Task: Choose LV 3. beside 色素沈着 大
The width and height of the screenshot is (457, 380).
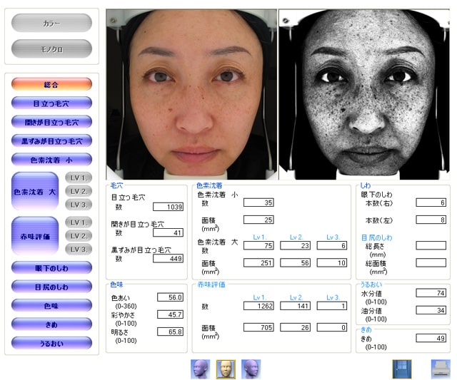Action: pyautogui.click(x=79, y=205)
